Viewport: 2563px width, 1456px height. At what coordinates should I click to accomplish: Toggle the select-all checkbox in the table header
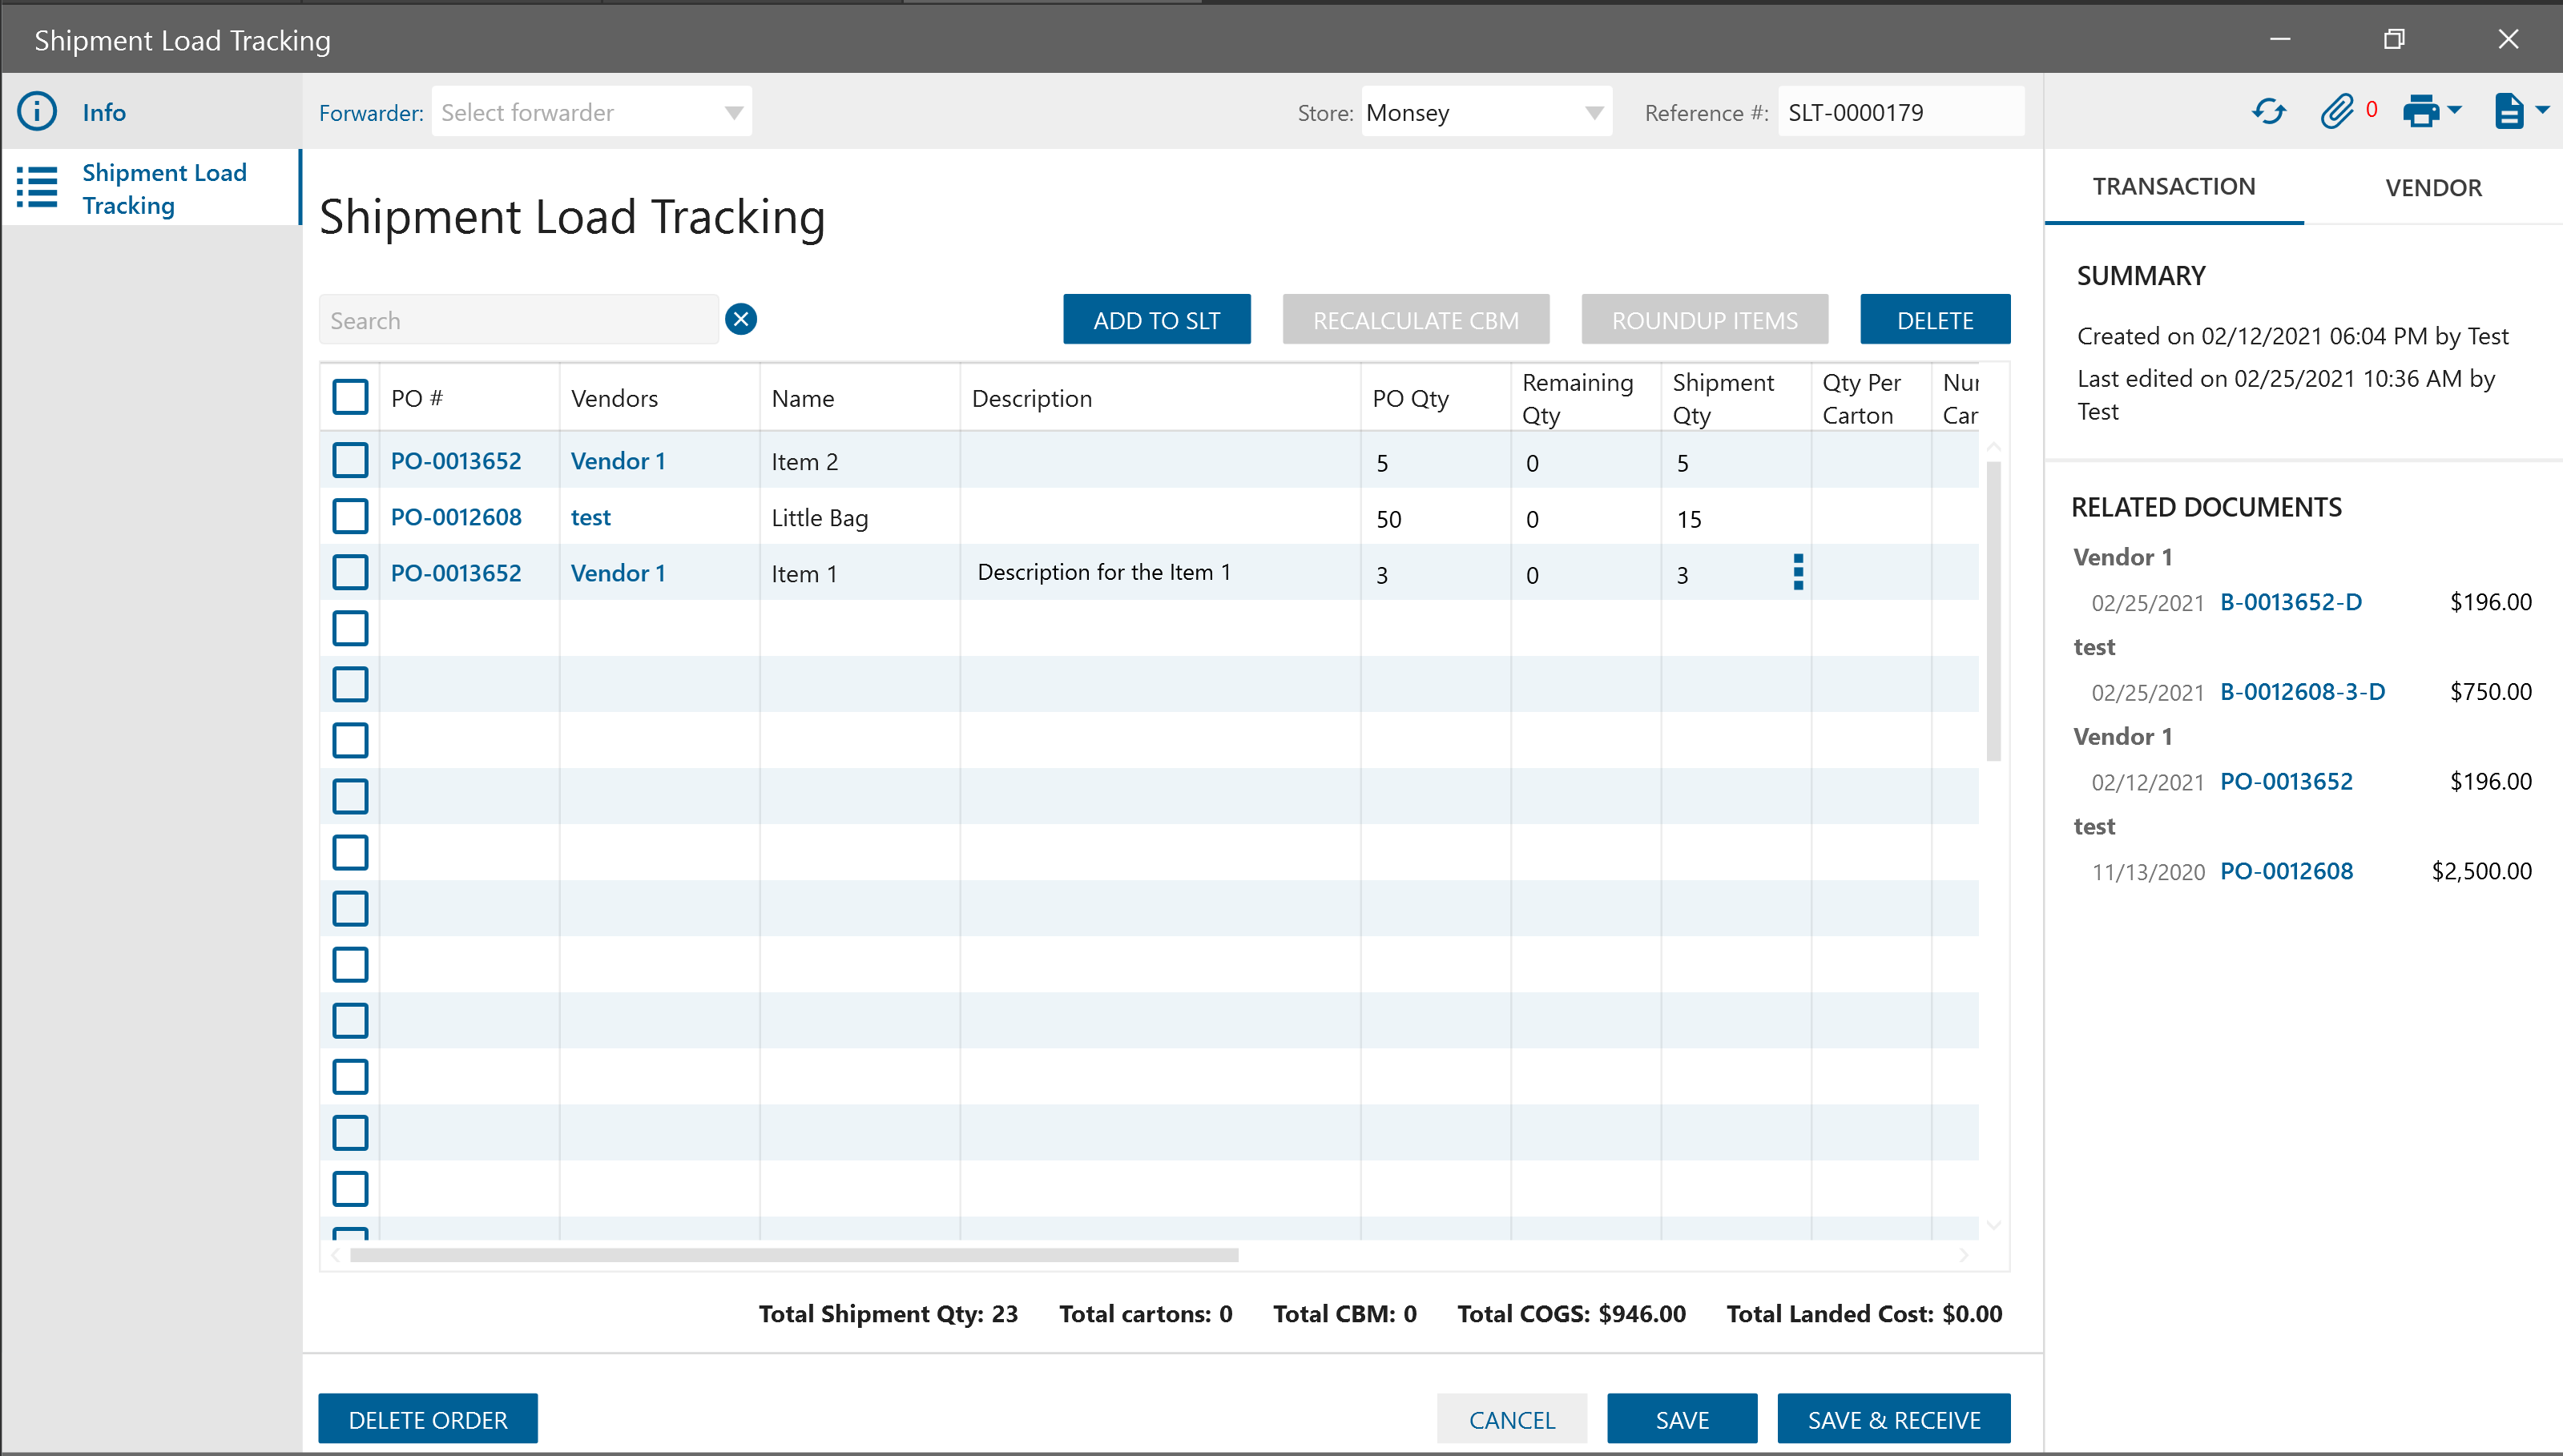pyautogui.click(x=350, y=397)
